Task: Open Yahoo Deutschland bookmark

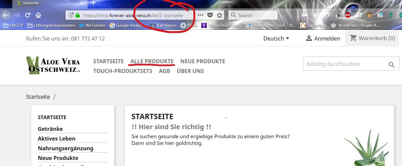Action: pyautogui.click(x=222, y=25)
